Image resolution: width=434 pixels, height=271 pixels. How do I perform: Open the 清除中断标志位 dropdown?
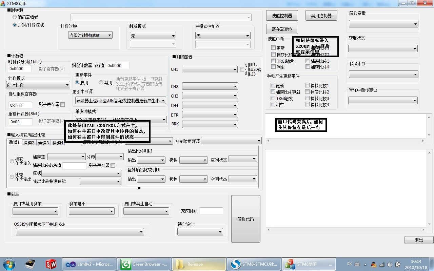(383, 100)
